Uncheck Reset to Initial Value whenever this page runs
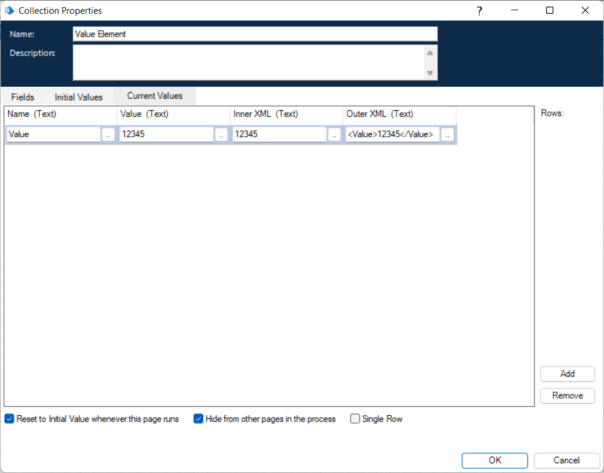Screen dimensions: 604x473 [x=9, y=419]
